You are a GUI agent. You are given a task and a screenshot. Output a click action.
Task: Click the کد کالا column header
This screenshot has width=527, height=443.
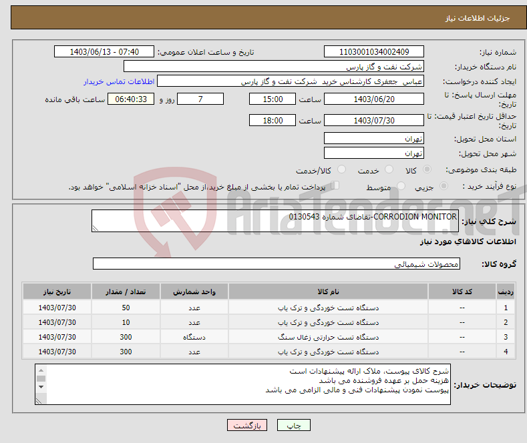point(462,292)
